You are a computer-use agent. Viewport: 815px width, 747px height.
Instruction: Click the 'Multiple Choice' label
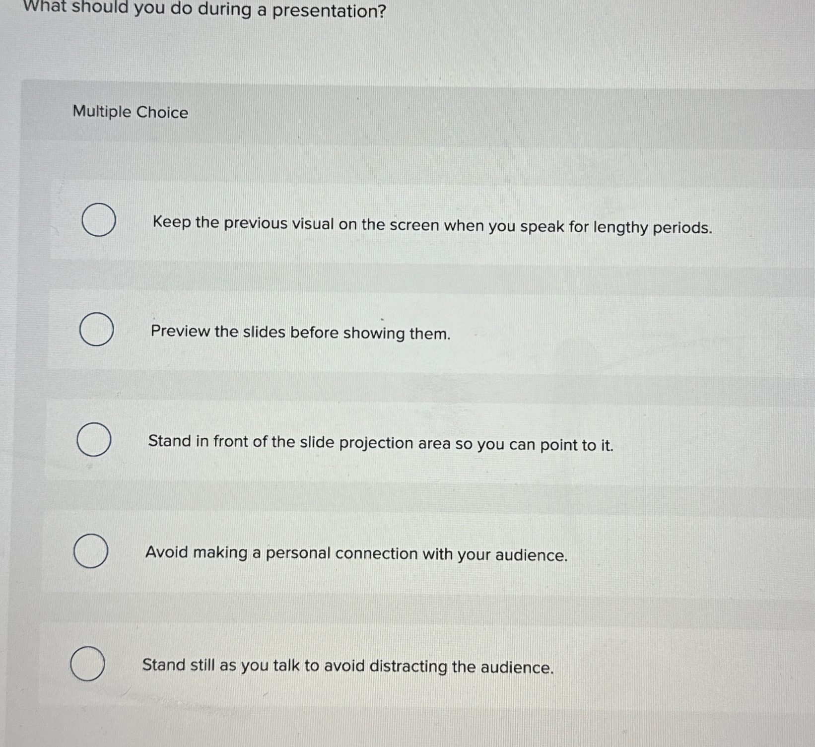point(130,113)
